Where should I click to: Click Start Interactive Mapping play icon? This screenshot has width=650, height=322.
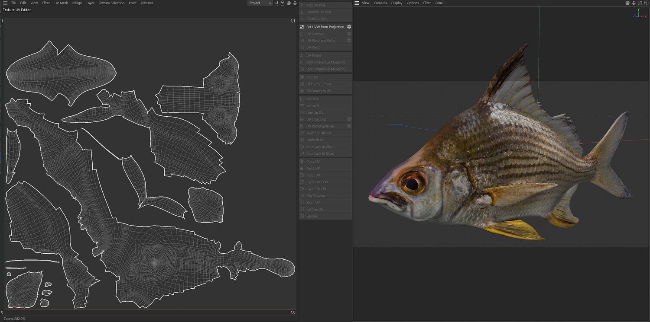click(302, 62)
